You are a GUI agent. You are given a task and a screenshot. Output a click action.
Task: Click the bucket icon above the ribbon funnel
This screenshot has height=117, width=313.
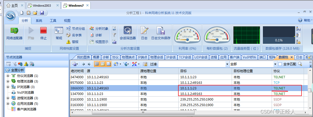point(114,28)
